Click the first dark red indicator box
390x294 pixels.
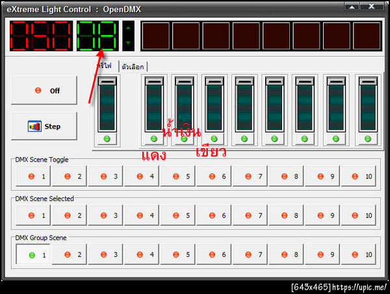pyautogui.click(x=156, y=36)
